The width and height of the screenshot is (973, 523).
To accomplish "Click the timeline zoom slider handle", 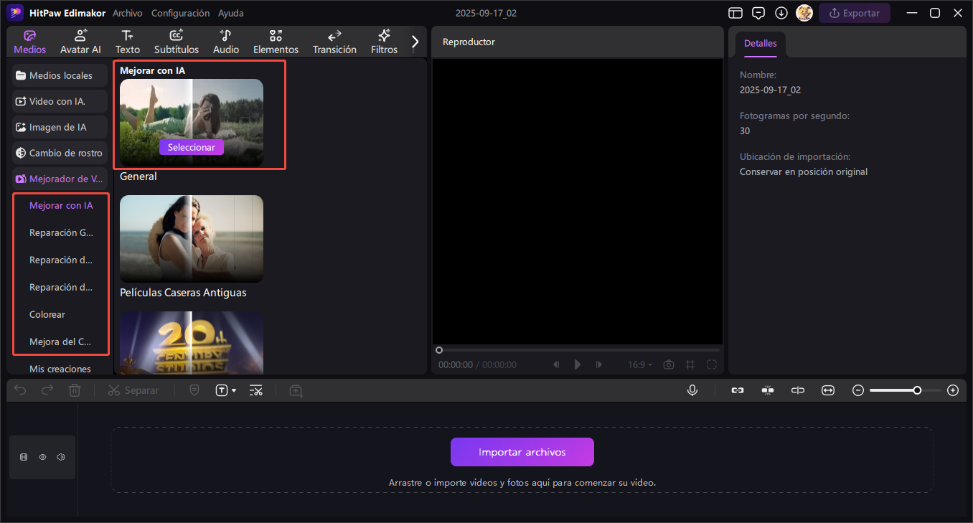I will 917,390.
